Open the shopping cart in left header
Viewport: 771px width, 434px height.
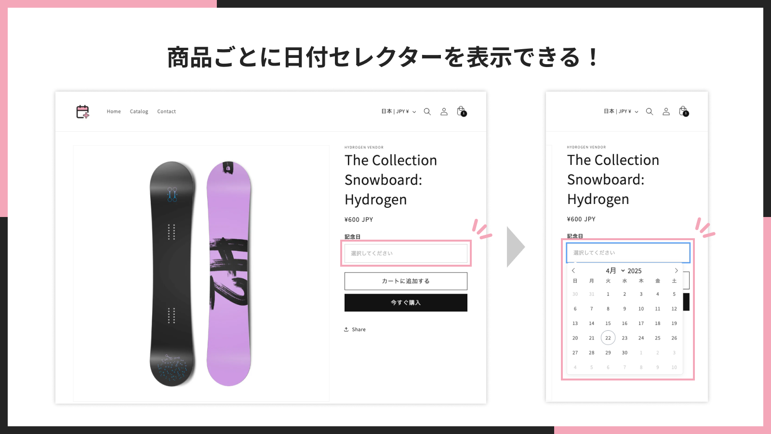[462, 111]
